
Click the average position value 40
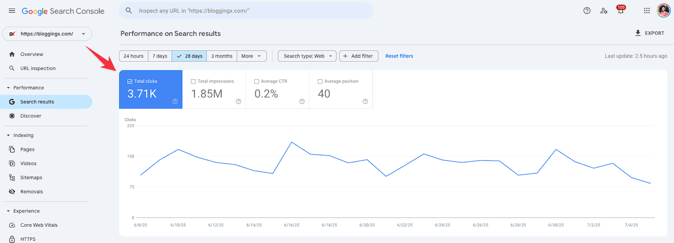324,93
